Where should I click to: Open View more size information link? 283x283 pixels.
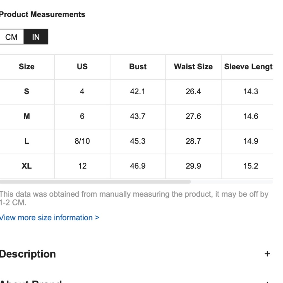[50, 218]
